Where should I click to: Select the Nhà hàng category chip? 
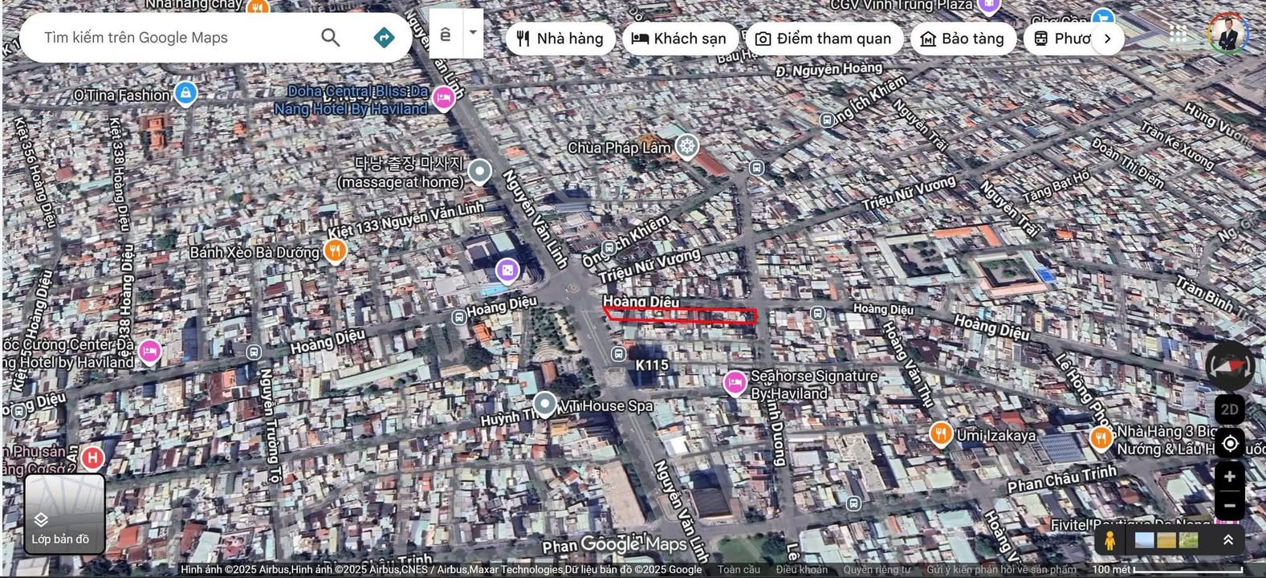pos(560,39)
